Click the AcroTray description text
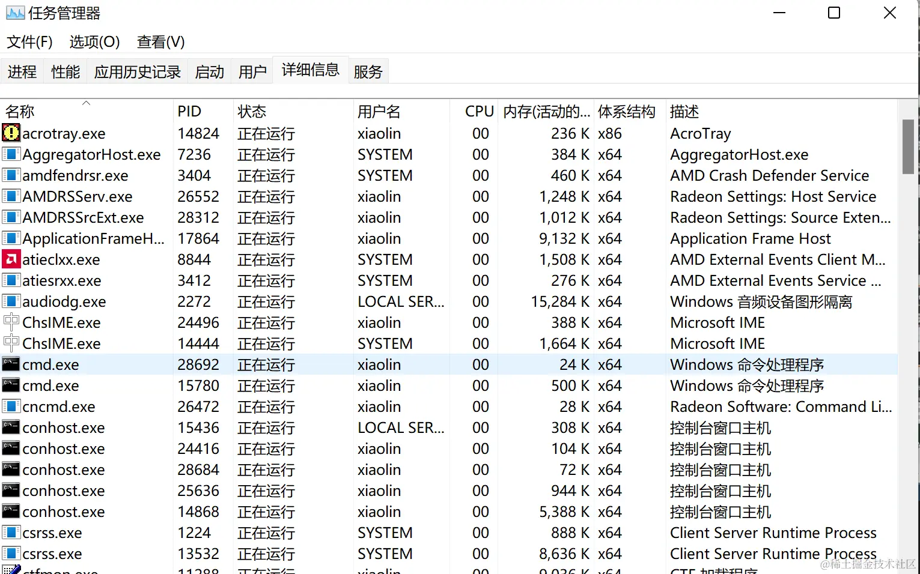Image resolution: width=920 pixels, height=574 pixels. pos(701,133)
